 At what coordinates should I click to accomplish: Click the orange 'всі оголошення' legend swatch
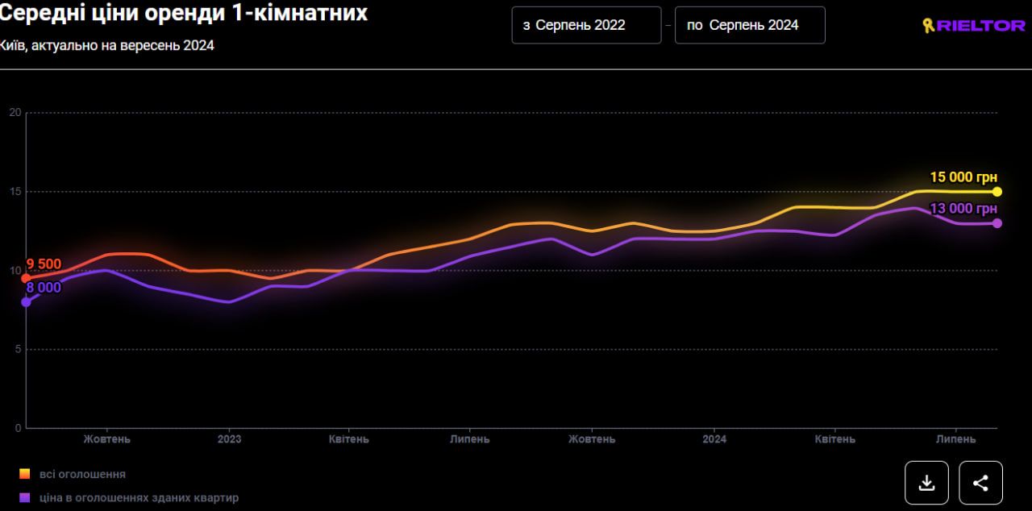[25, 474]
